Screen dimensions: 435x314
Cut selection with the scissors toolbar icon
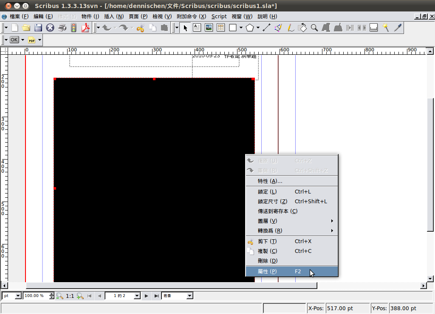pos(140,28)
